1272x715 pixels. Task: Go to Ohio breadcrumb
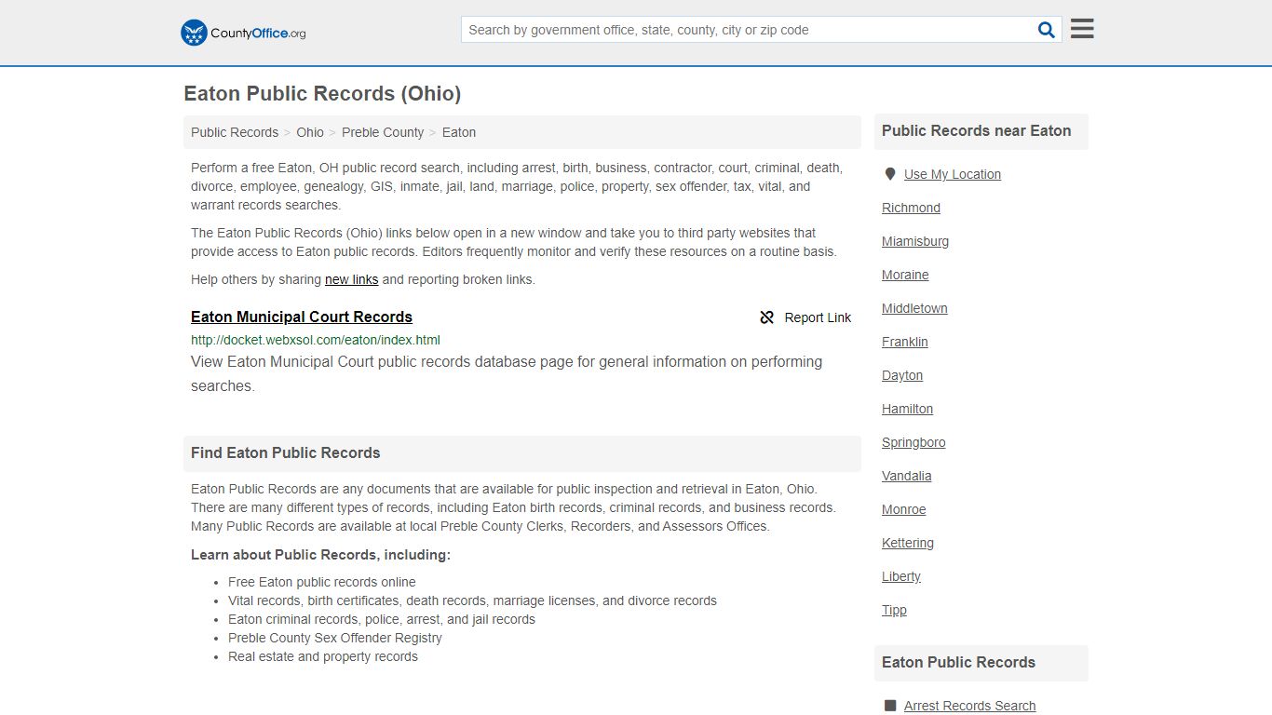pos(310,132)
